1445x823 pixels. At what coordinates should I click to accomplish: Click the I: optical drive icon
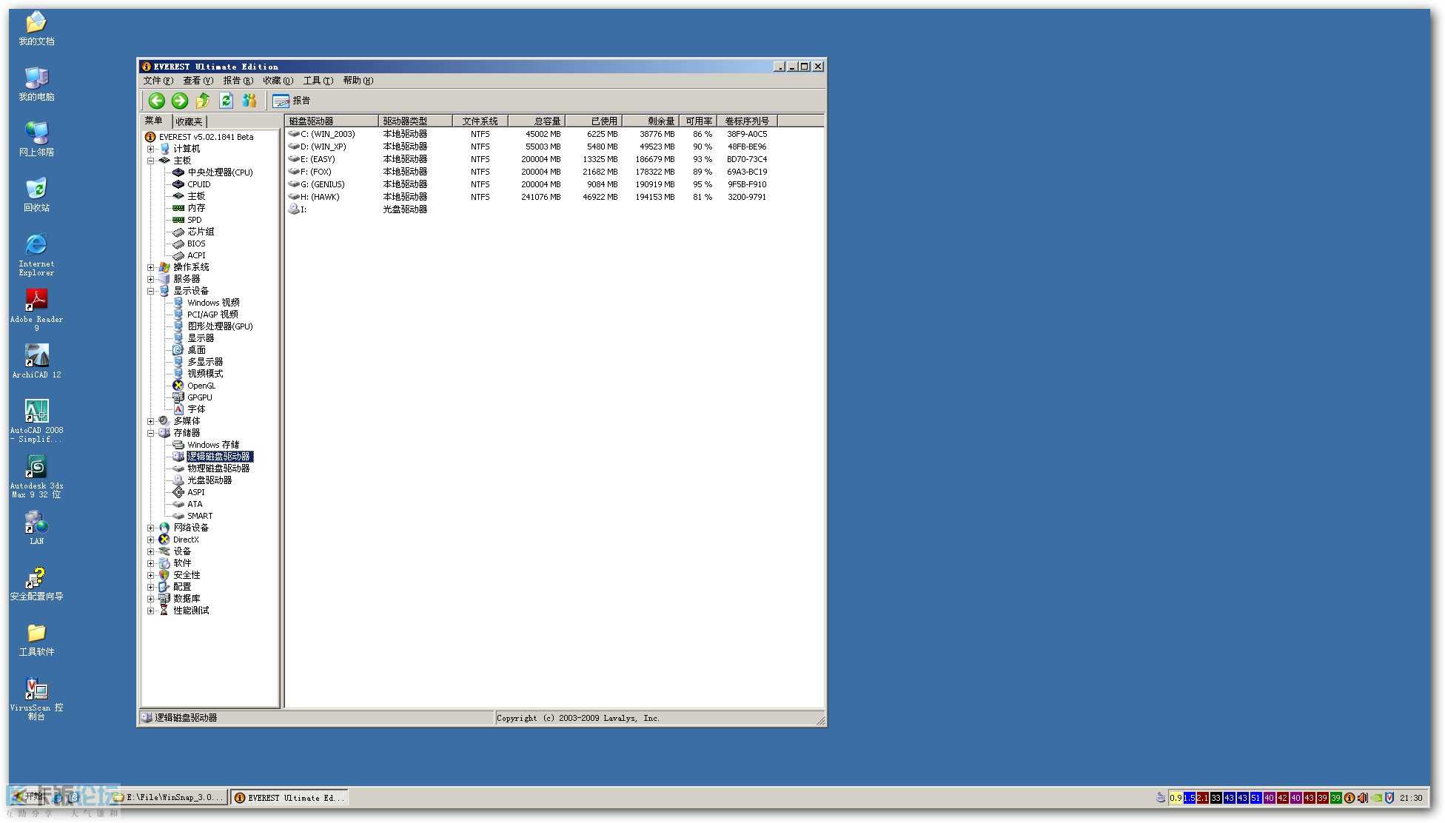pyautogui.click(x=294, y=209)
